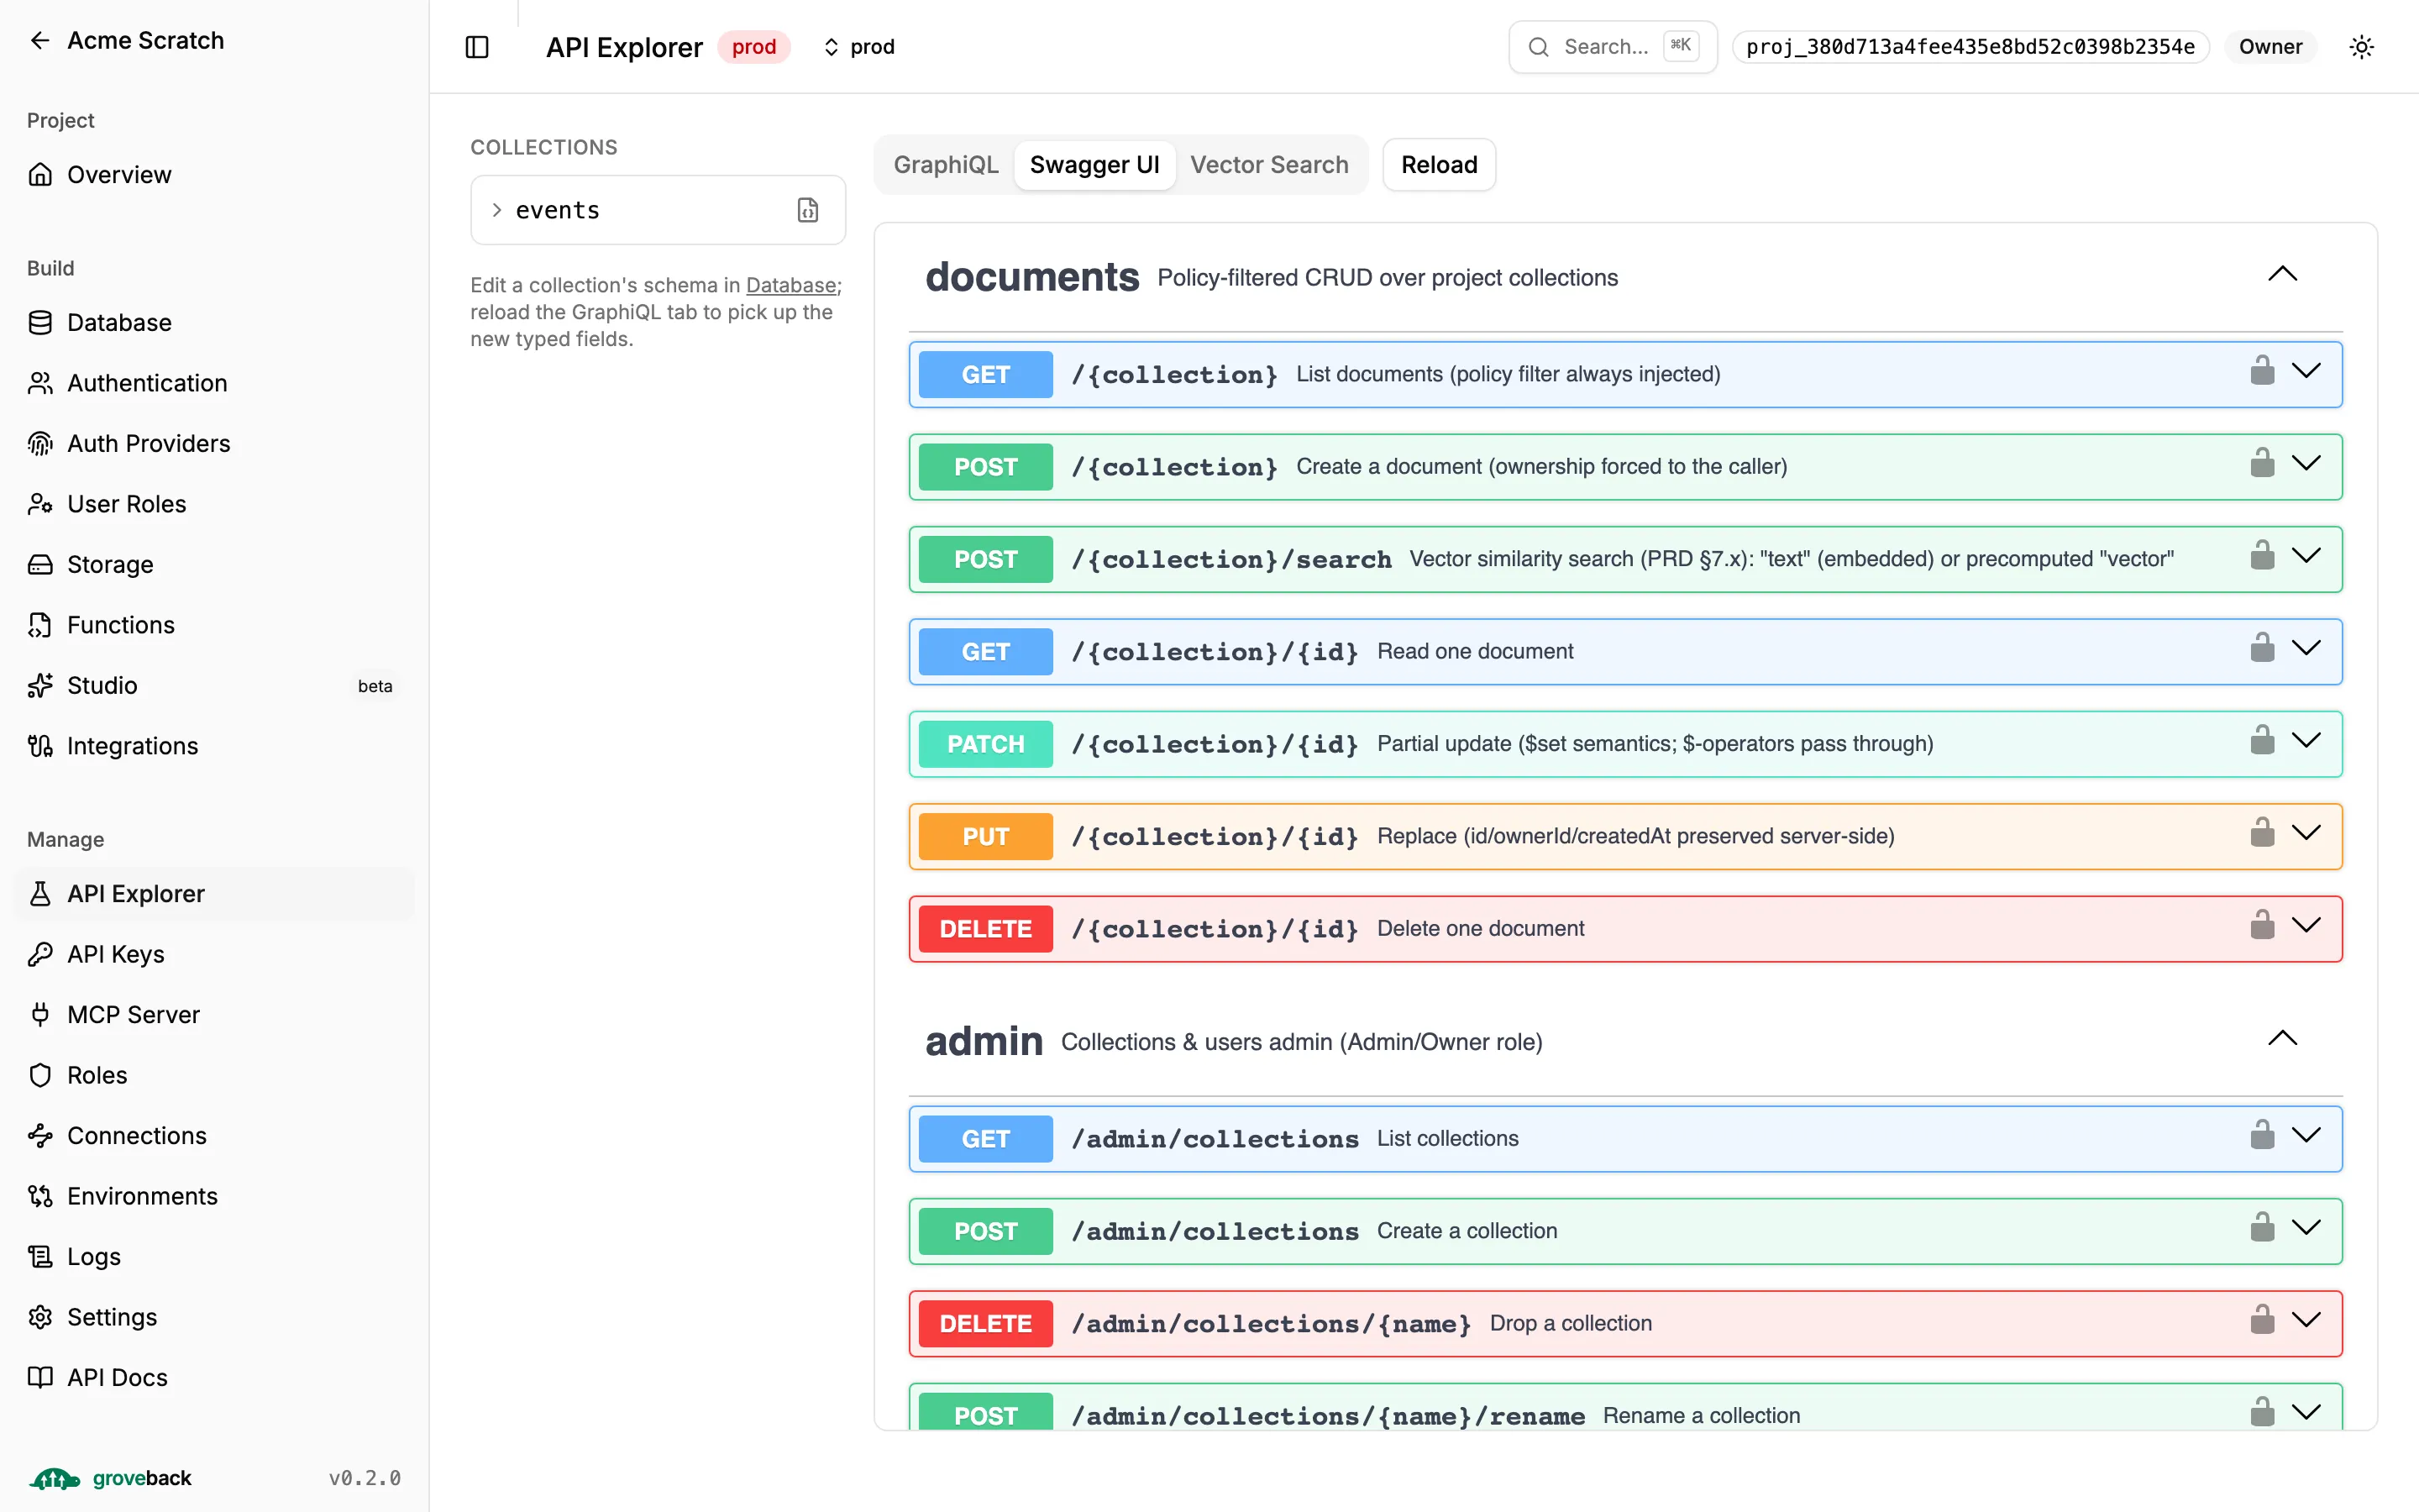Viewport: 2419px width, 1512px height.
Task: Click the Owner role badge
Action: [2270, 47]
